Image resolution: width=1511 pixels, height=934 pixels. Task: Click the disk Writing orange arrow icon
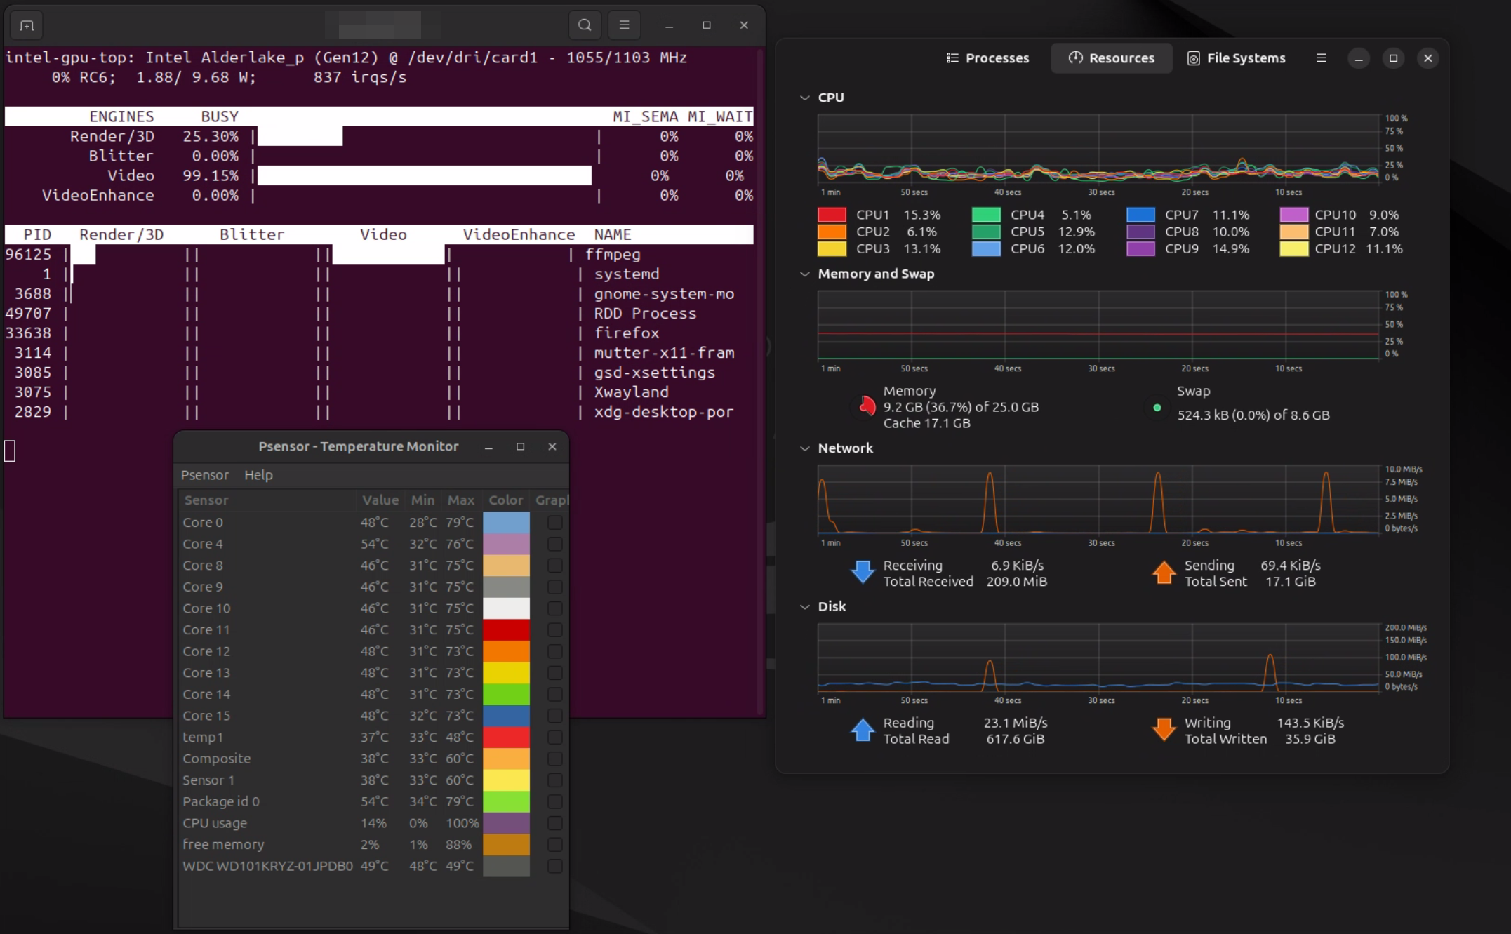point(1164,730)
